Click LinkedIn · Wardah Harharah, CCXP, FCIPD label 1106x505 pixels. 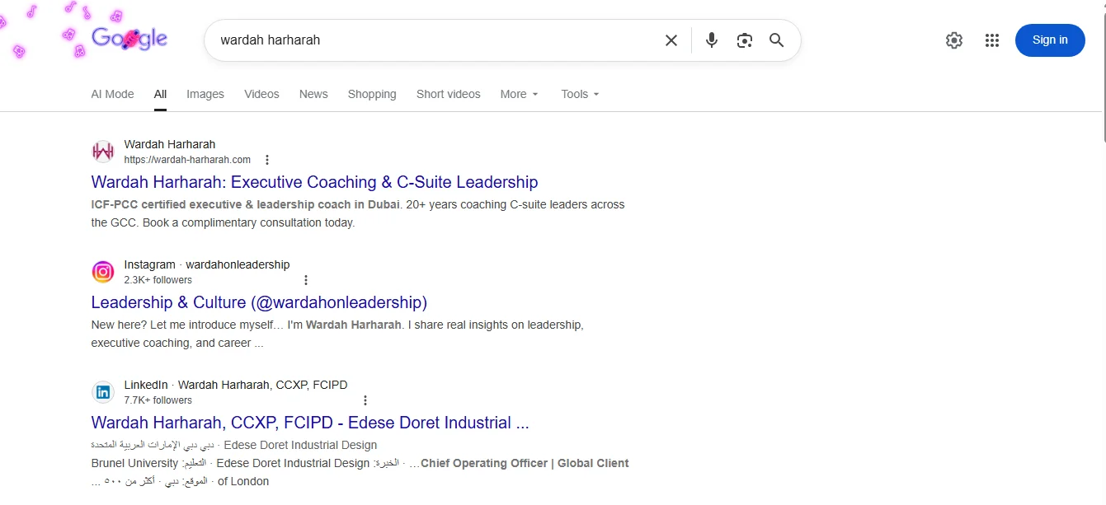[x=236, y=385]
